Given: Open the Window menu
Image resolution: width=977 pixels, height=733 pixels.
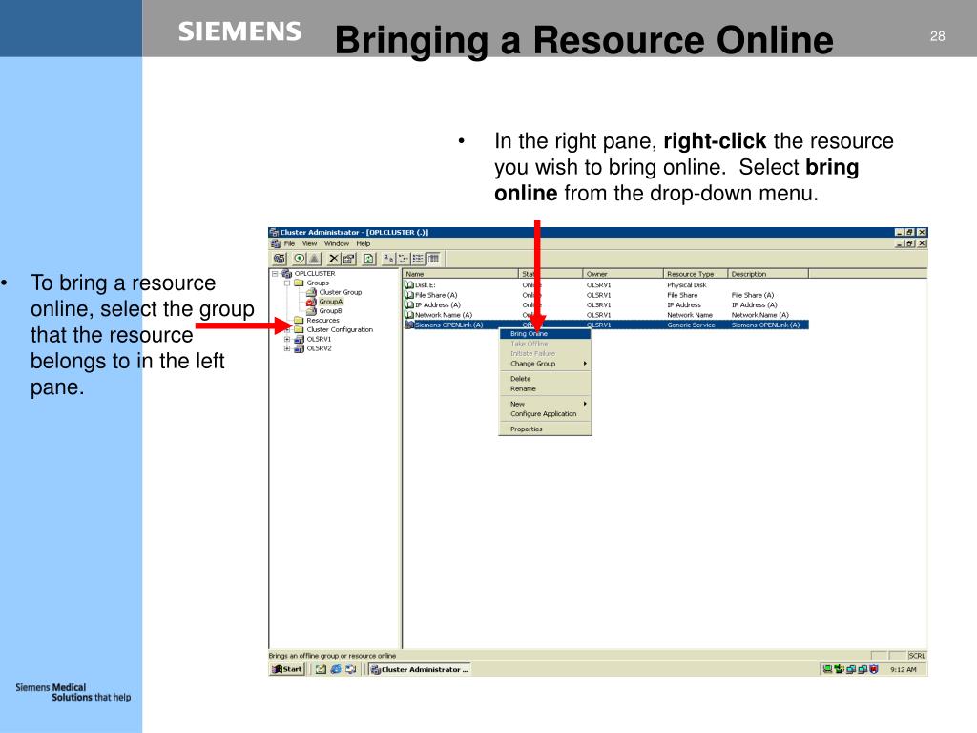Looking at the screenshot, I should point(337,243).
